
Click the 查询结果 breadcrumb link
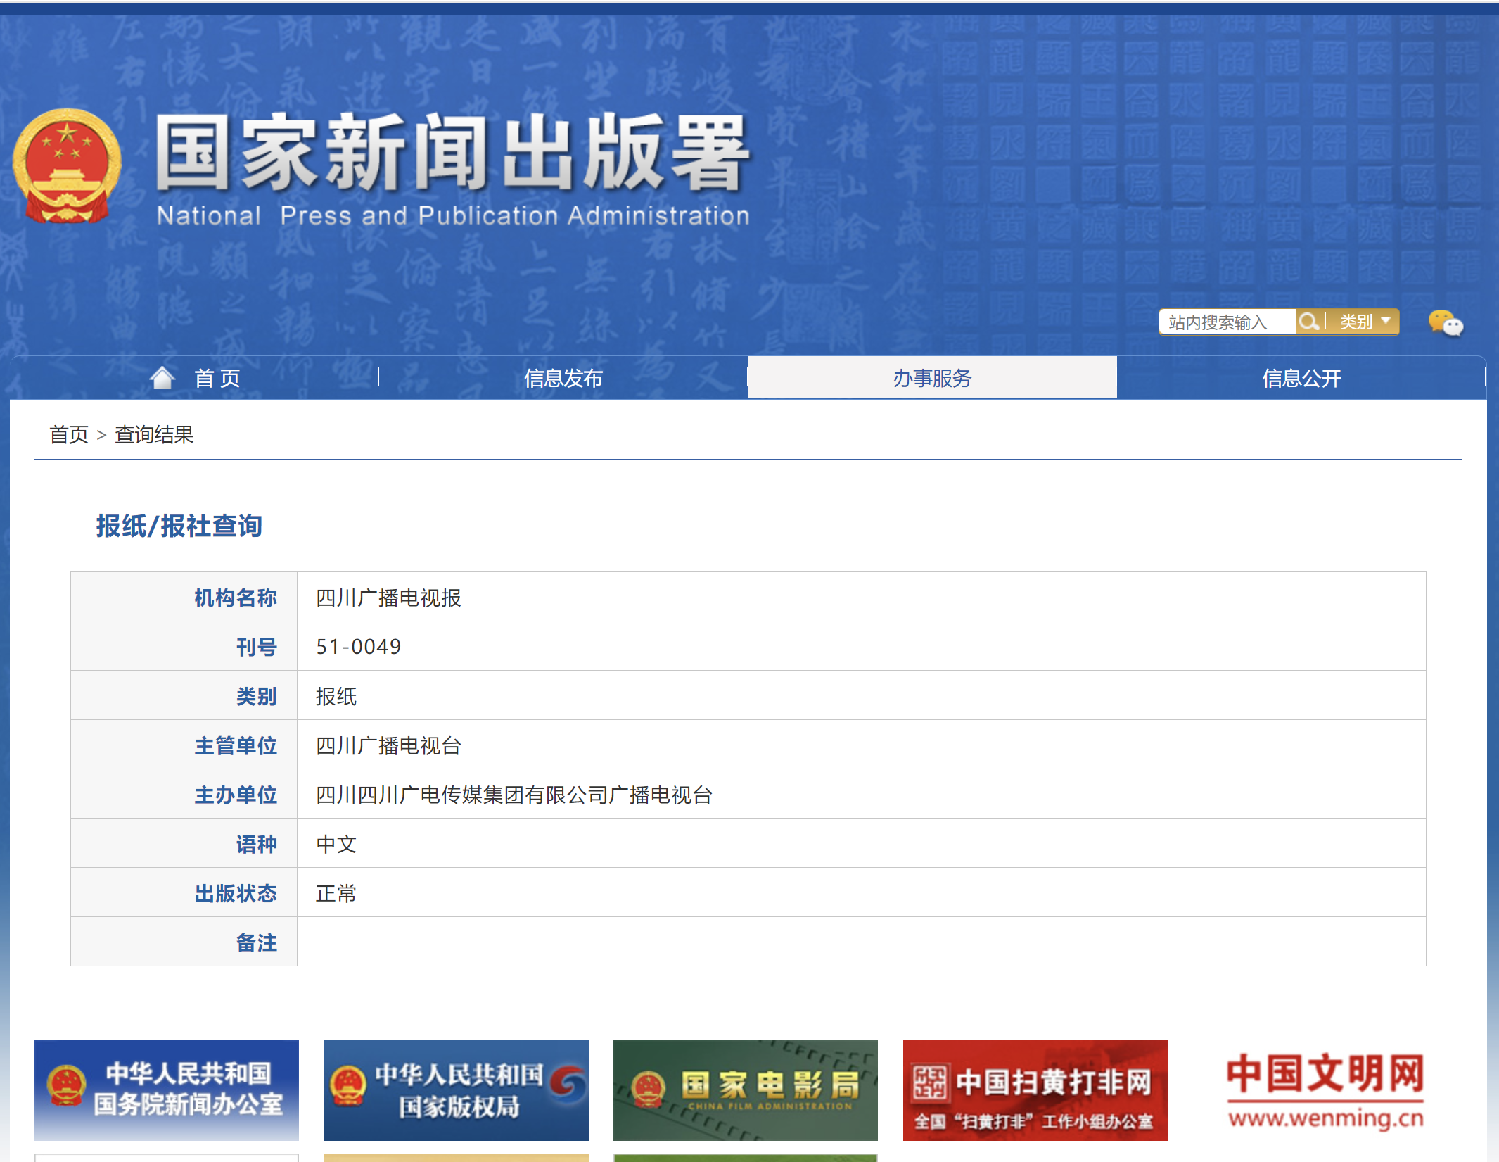click(x=154, y=434)
